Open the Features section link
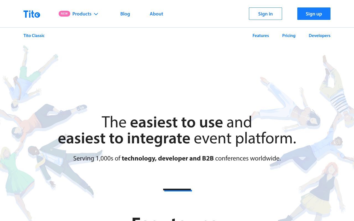354x221 pixels. click(x=261, y=36)
